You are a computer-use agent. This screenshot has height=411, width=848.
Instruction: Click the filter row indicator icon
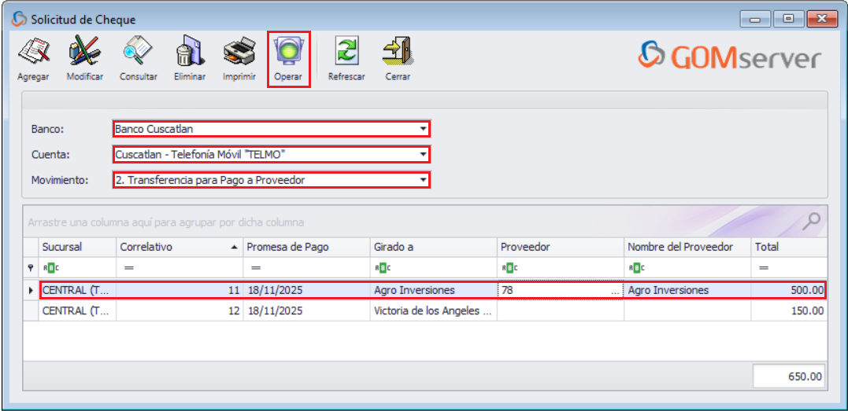click(31, 267)
